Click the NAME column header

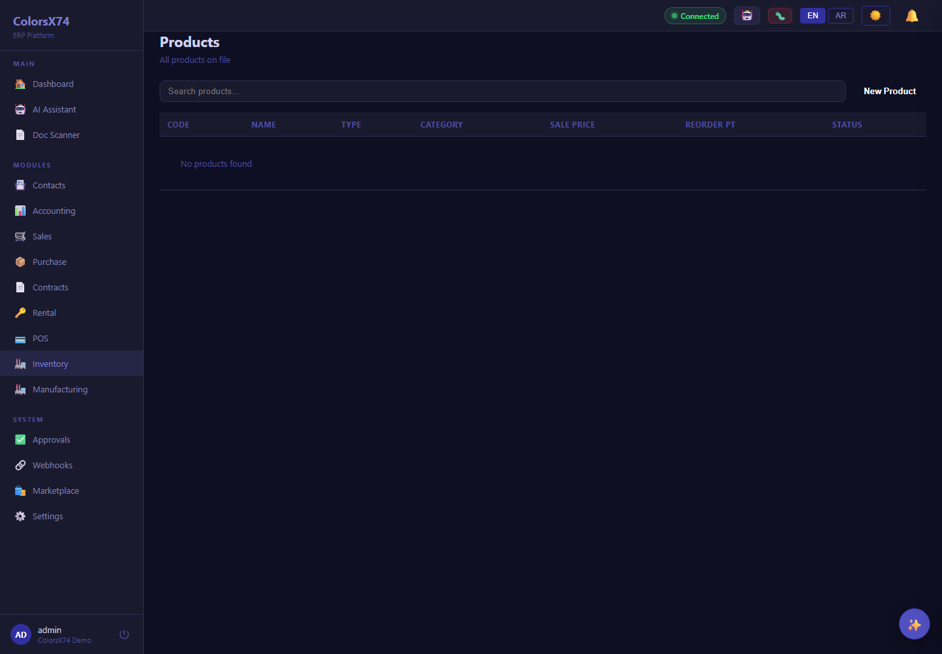[x=264, y=124]
